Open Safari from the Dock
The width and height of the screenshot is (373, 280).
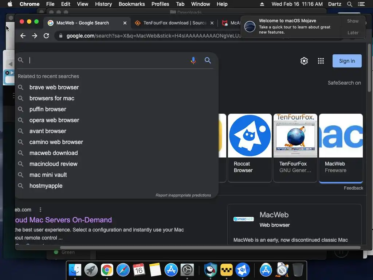(123, 270)
